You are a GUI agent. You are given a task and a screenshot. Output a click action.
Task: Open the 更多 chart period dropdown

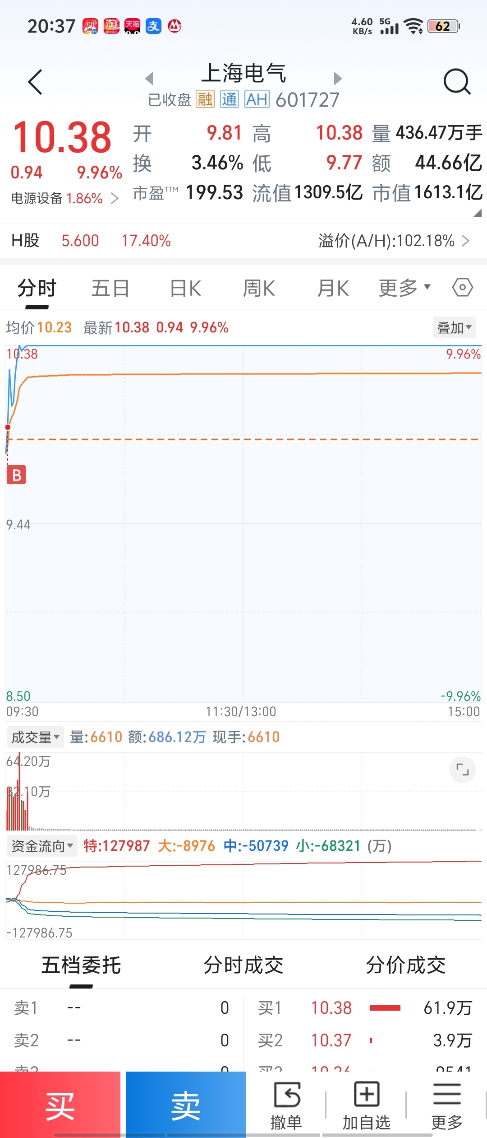pos(404,288)
